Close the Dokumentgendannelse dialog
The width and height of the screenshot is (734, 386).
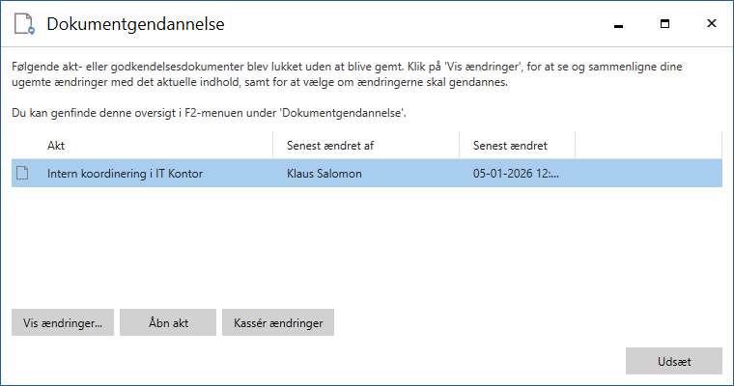[712, 23]
